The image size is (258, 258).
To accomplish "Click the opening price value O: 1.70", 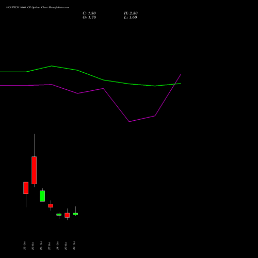I will point(89,18).
